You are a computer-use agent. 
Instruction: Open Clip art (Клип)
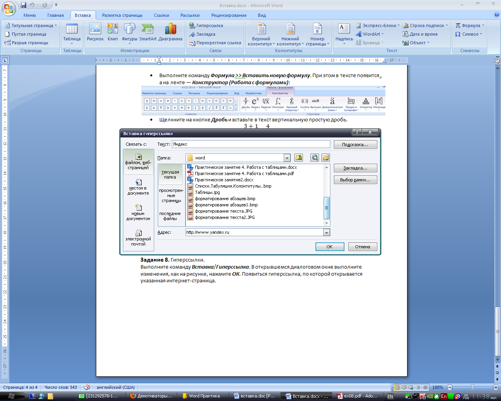[x=113, y=33]
